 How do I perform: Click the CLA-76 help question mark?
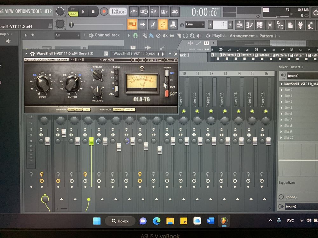coord(176,60)
